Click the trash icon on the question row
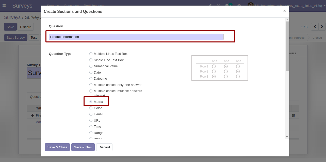Viewport: 326px width, 162px height. point(293,115)
